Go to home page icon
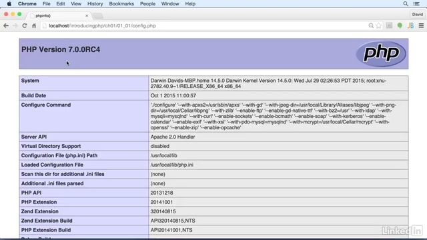The width and height of the screenshot is (427, 240). click(34, 25)
